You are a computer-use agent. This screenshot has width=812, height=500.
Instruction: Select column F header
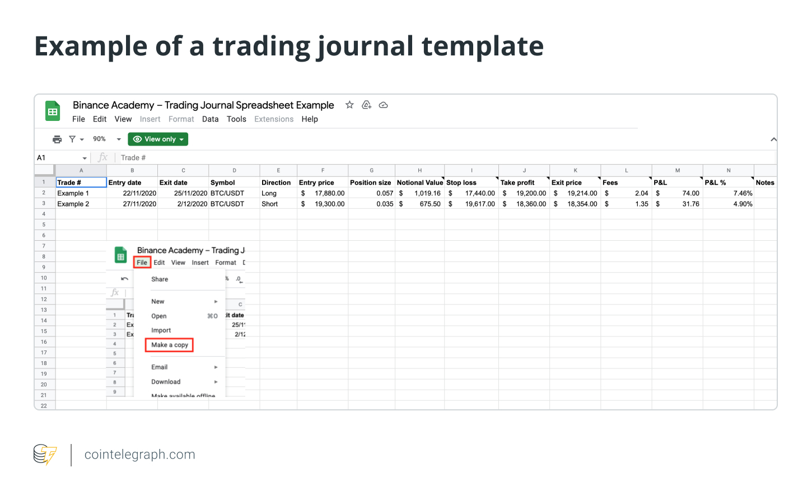pyautogui.click(x=323, y=170)
